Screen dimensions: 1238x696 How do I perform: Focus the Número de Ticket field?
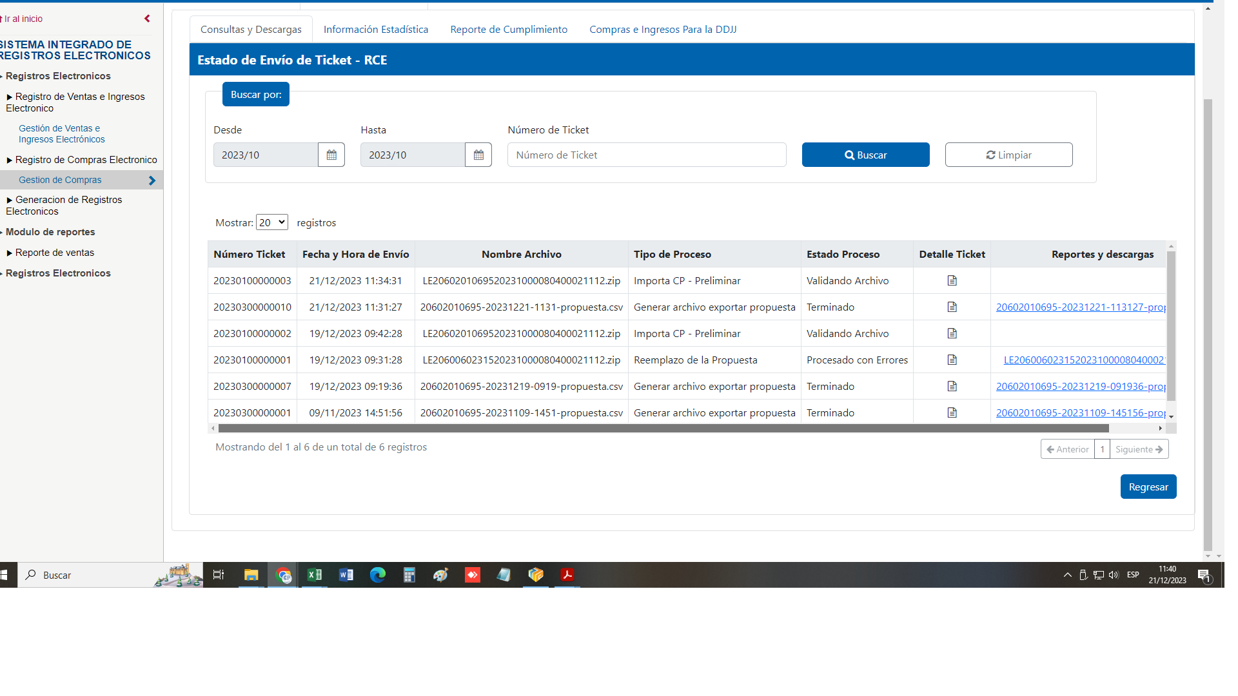[x=646, y=155]
